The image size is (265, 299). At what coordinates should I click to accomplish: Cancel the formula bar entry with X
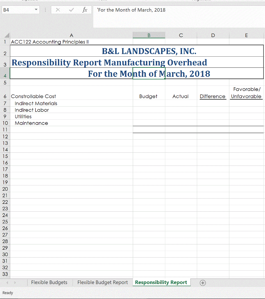tap(58, 10)
